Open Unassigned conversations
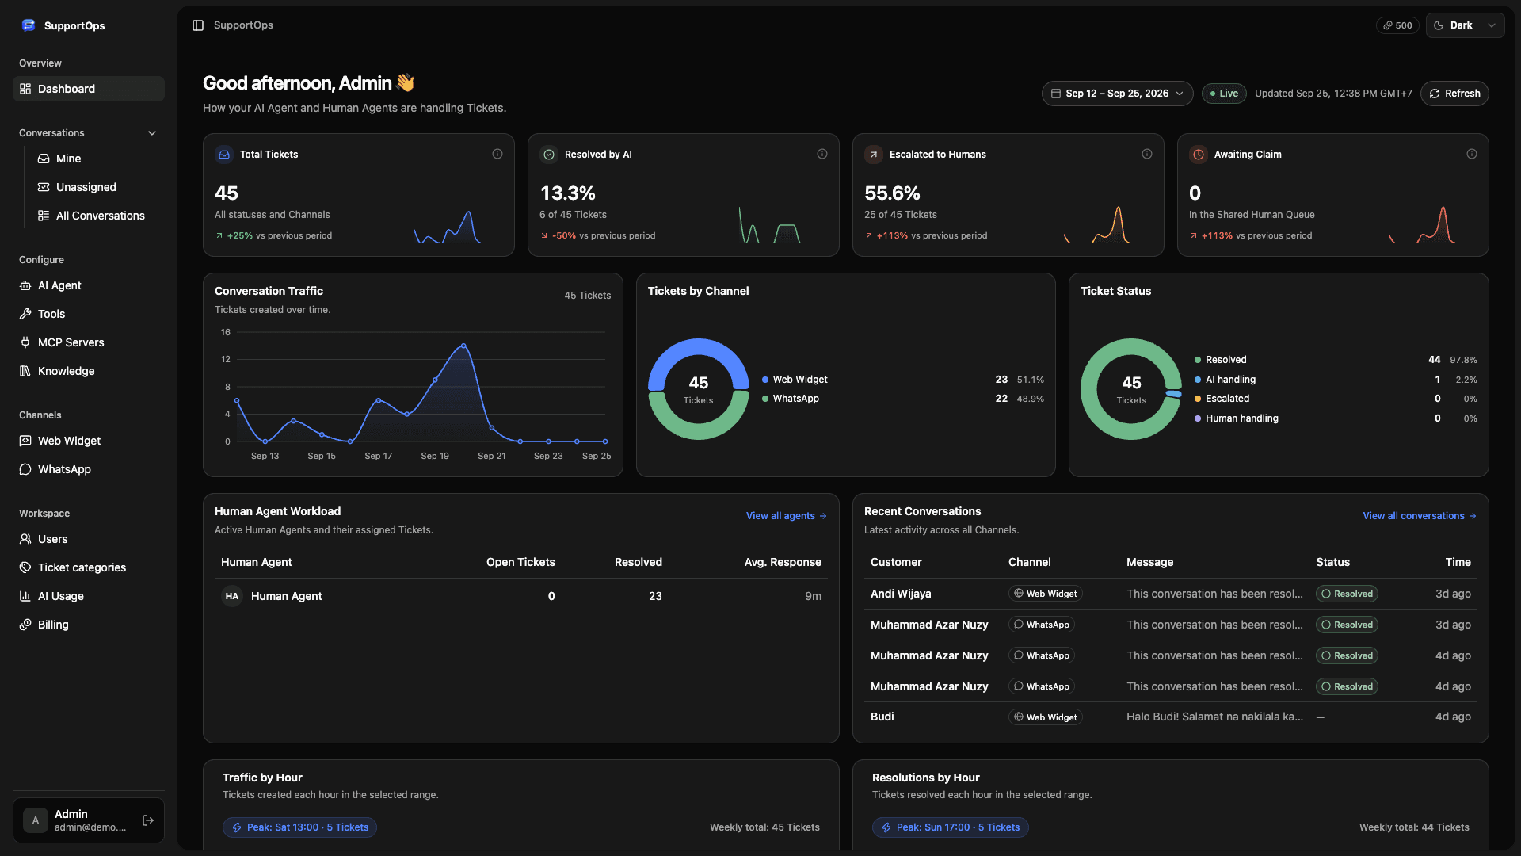The width and height of the screenshot is (1521, 856). (x=97, y=187)
